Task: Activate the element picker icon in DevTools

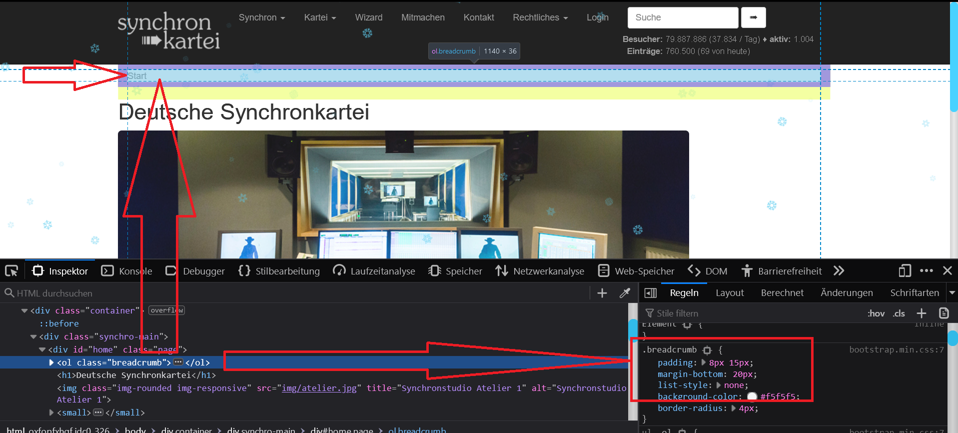Action: click(x=11, y=271)
